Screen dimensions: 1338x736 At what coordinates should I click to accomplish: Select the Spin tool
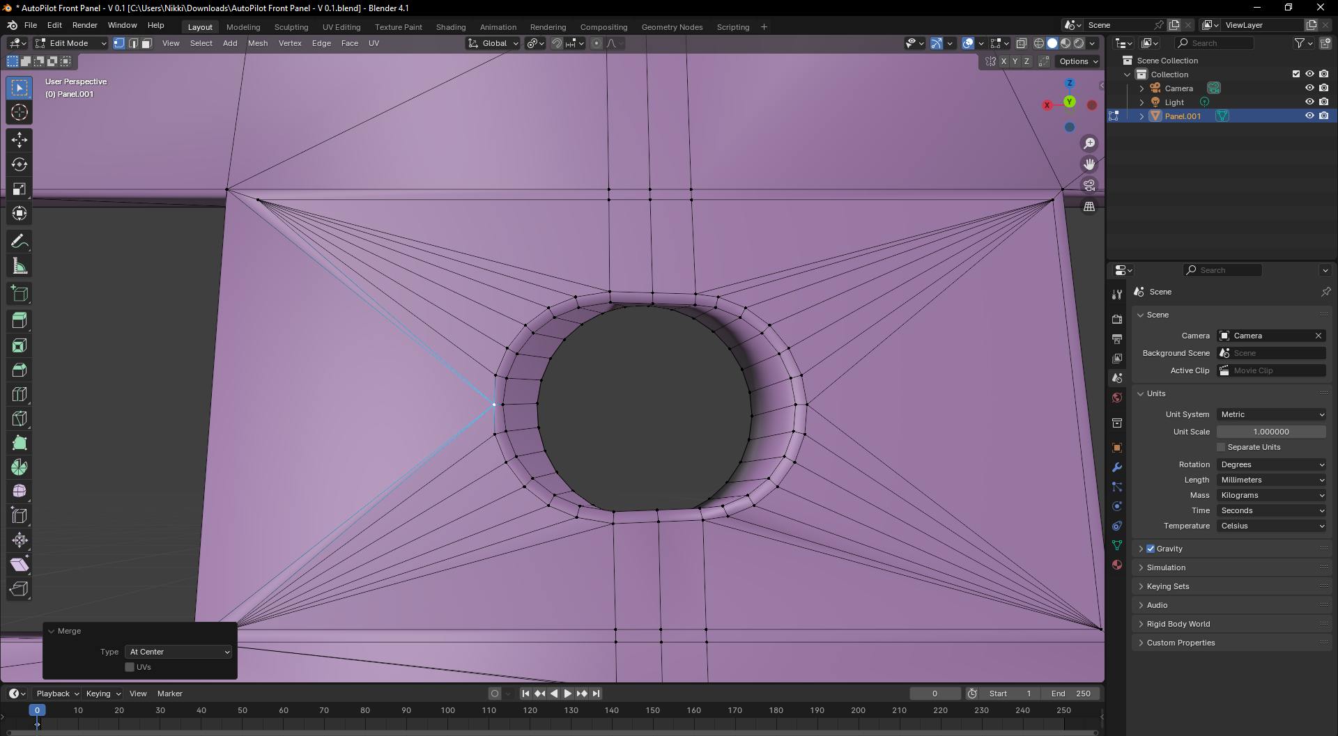pyautogui.click(x=20, y=467)
